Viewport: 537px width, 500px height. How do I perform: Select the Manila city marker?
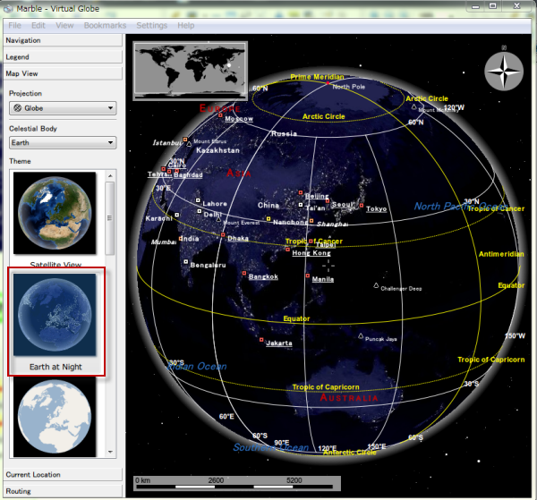point(307,277)
